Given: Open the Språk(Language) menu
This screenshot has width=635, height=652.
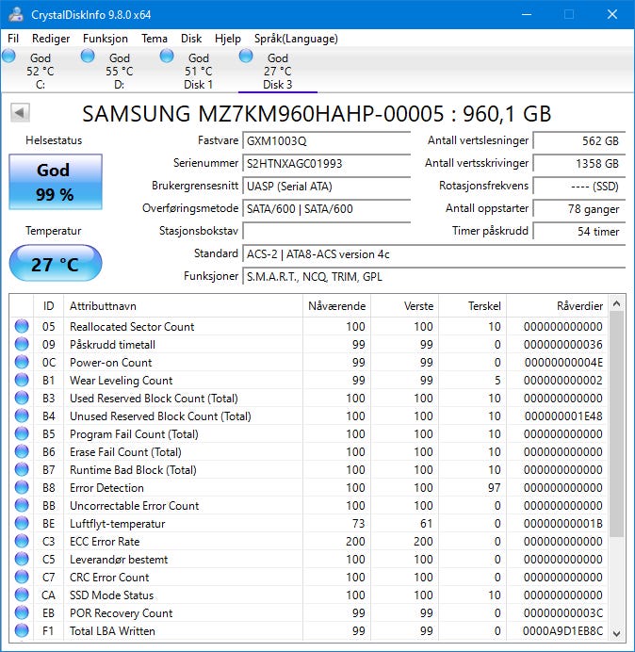Looking at the screenshot, I should pyautogui.click(x=296, y=39).
